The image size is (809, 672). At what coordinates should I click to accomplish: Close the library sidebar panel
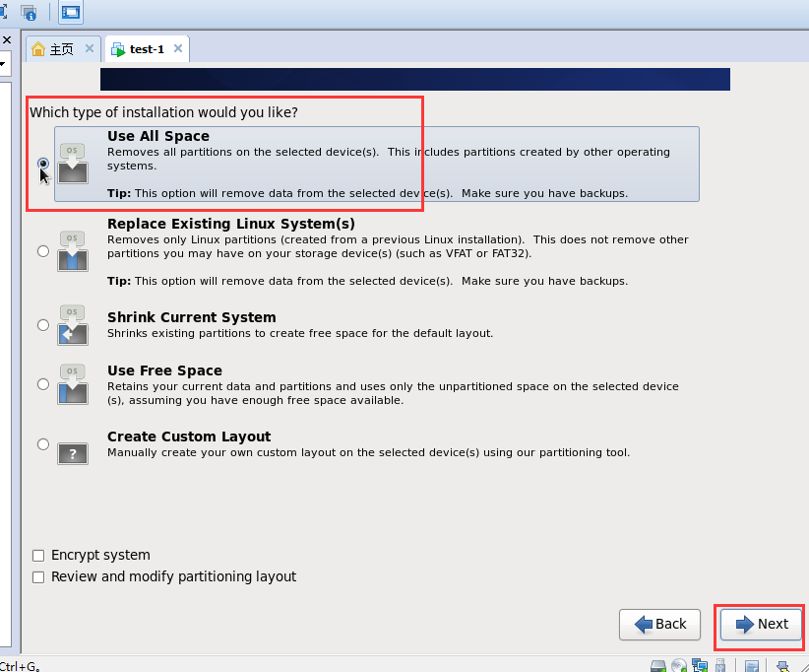(6, 39)
